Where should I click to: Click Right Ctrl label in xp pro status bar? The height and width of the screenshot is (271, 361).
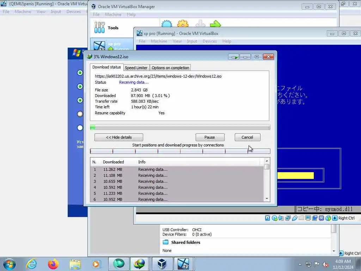pyautogui.click(x=347, y=218)
